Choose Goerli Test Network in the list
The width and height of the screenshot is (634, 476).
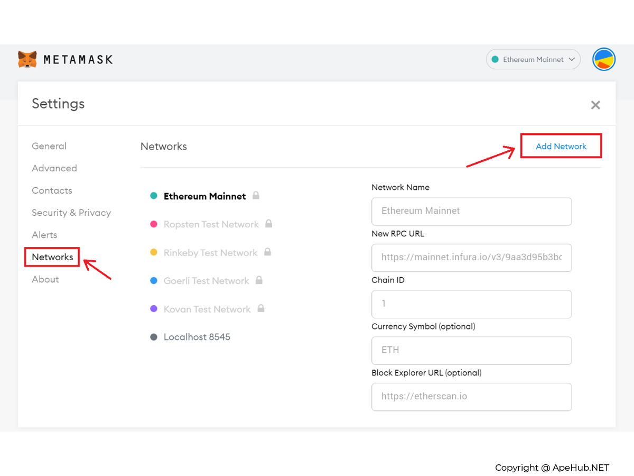(x=206, y=281)
